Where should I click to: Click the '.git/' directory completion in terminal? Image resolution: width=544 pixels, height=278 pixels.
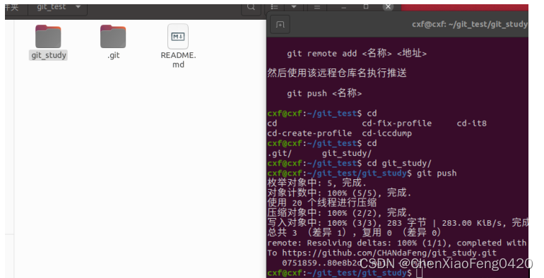pos(280,153)
